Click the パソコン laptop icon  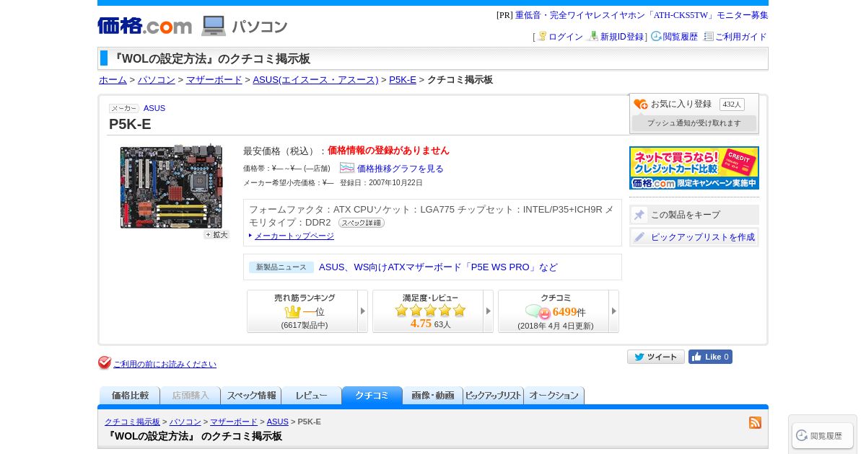tap(214, 26)
